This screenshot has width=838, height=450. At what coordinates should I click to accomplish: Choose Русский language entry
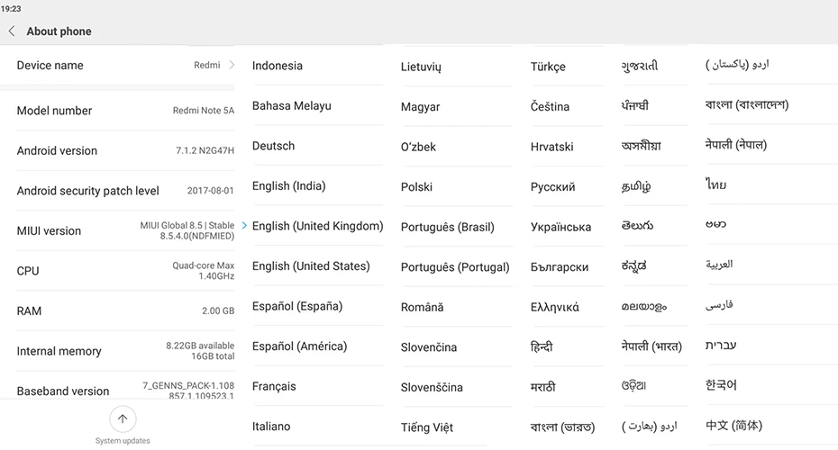(x=552, y=187)
